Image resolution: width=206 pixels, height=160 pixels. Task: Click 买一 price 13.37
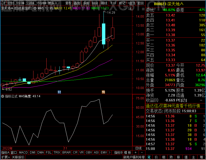[x=170, y=40]
